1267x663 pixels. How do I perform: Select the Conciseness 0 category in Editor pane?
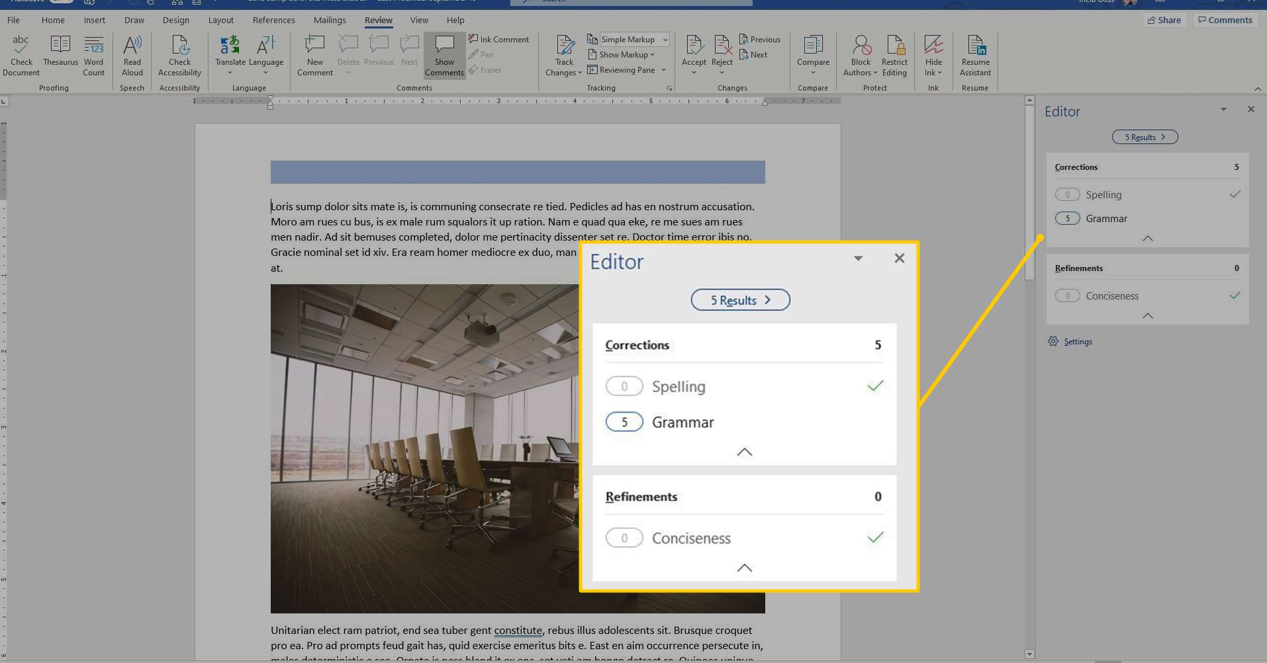1147,295
